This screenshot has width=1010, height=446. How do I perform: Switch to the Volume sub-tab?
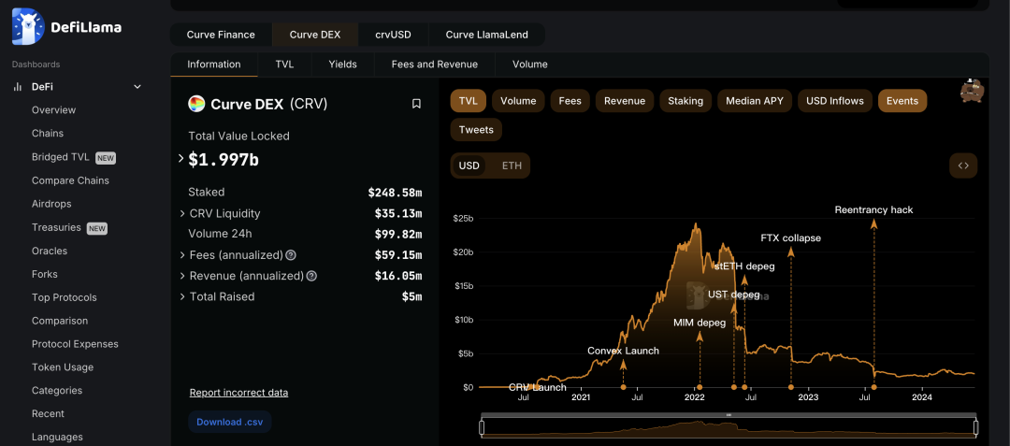[x=530, y=65]
